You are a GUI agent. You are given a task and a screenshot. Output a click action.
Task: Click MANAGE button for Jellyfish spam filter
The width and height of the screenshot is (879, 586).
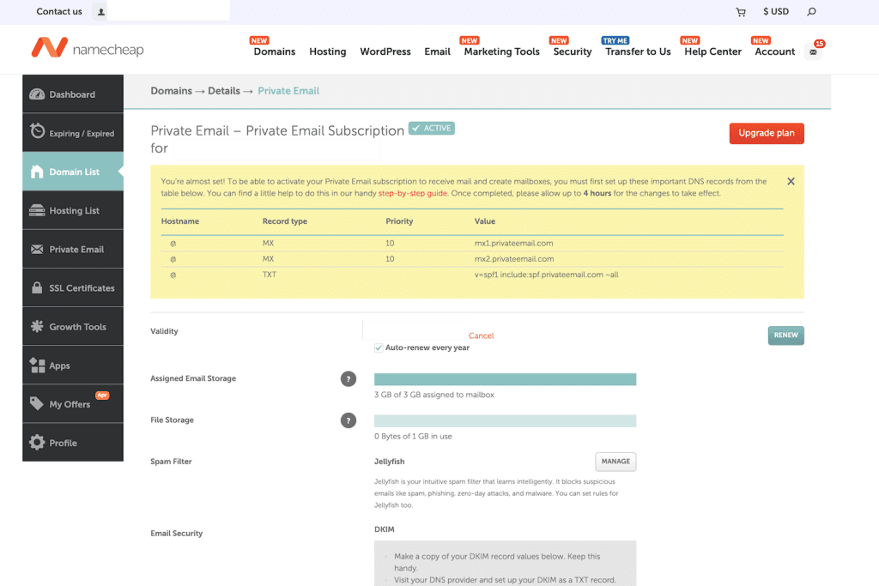(x=615, y=461)
